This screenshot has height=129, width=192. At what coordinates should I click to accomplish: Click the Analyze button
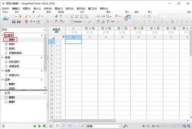pos(76,22)
